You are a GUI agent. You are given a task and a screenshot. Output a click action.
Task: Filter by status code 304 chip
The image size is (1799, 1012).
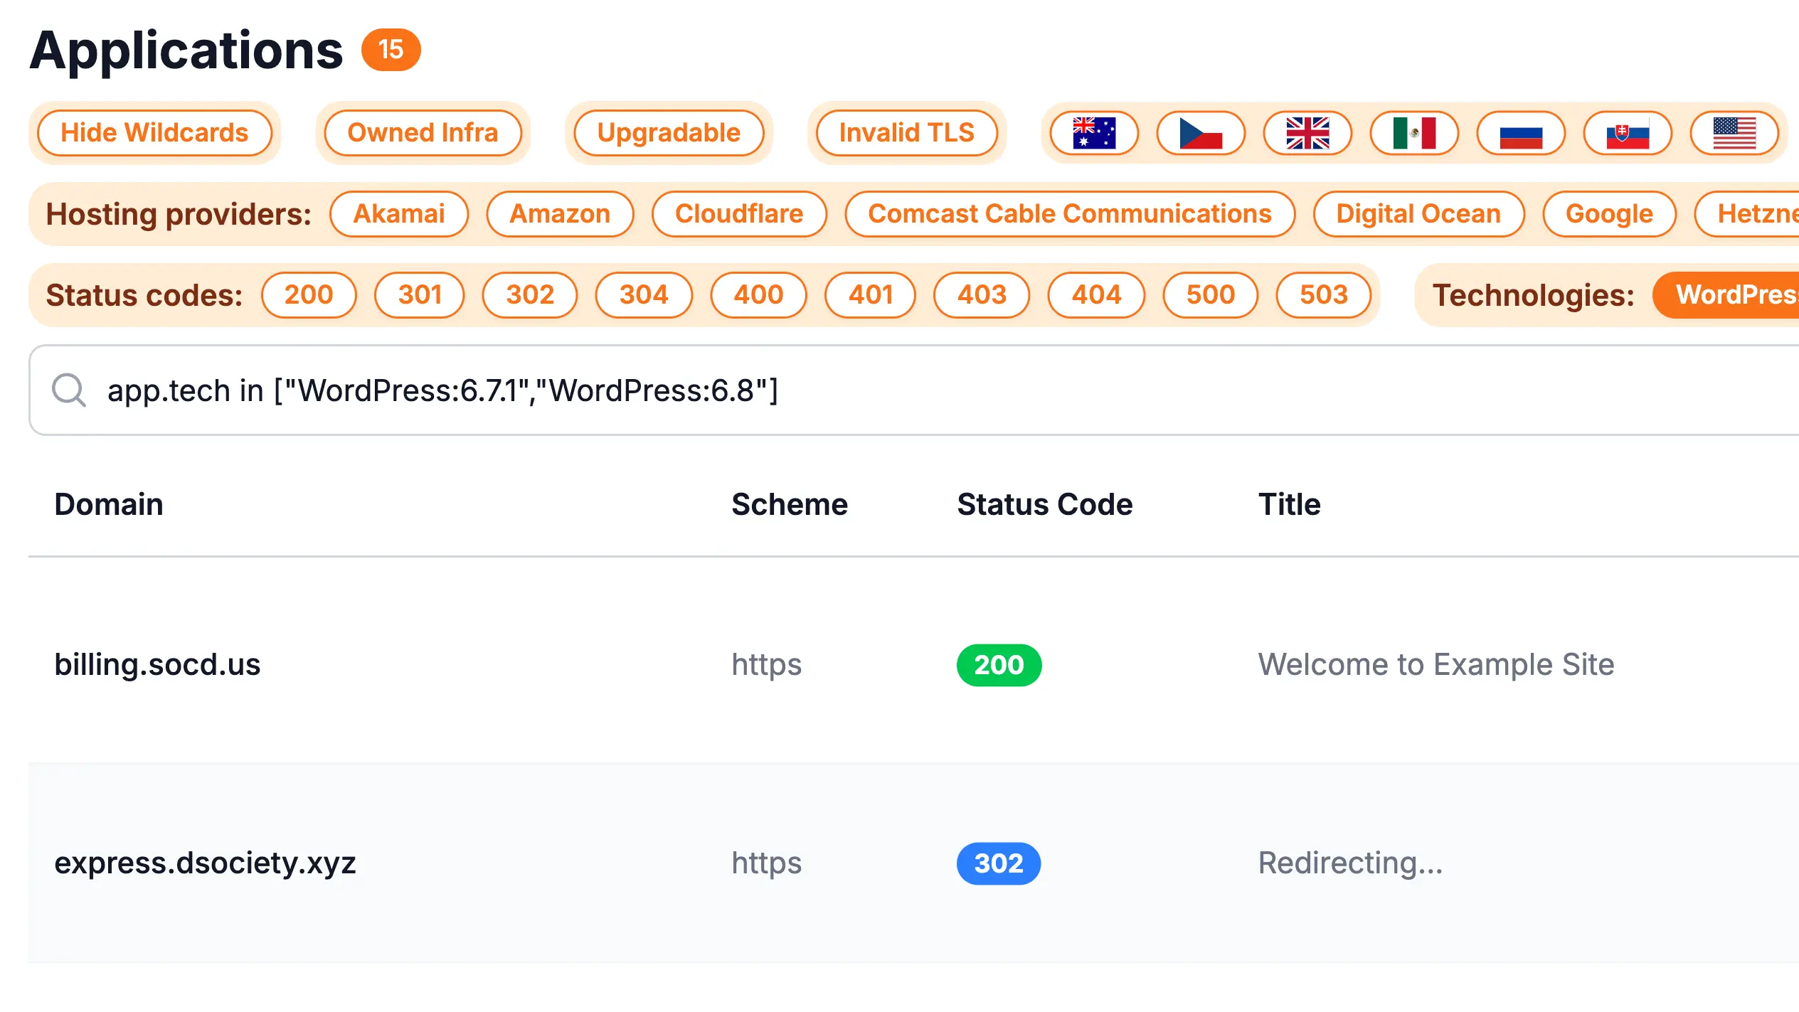pyautogui.click(x=644, y=295)
